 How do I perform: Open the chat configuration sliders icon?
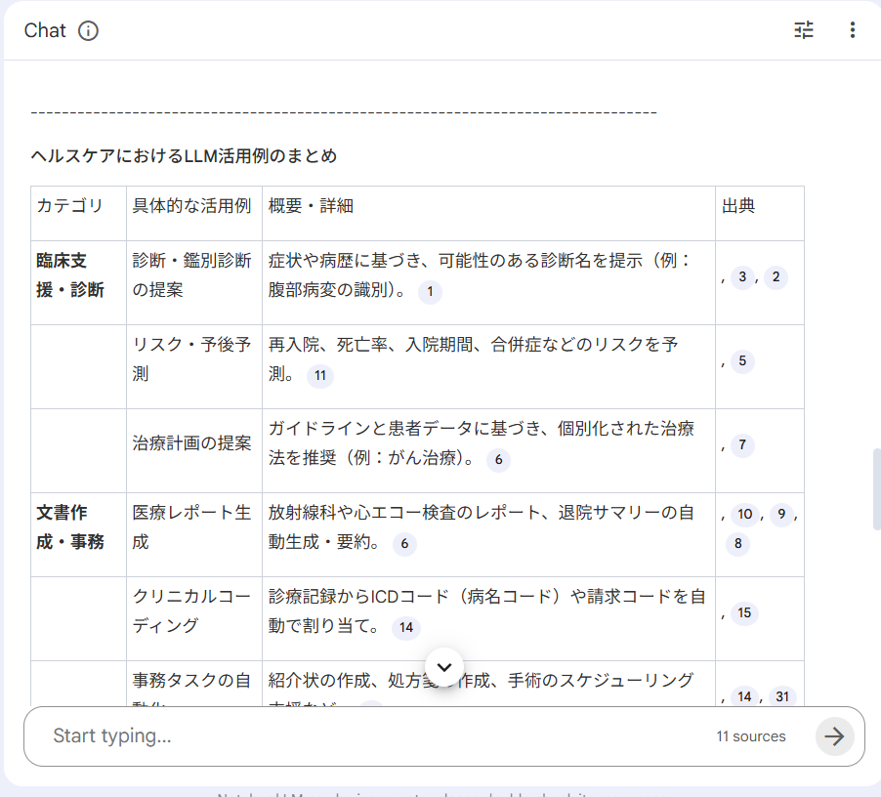click(804, 31)
